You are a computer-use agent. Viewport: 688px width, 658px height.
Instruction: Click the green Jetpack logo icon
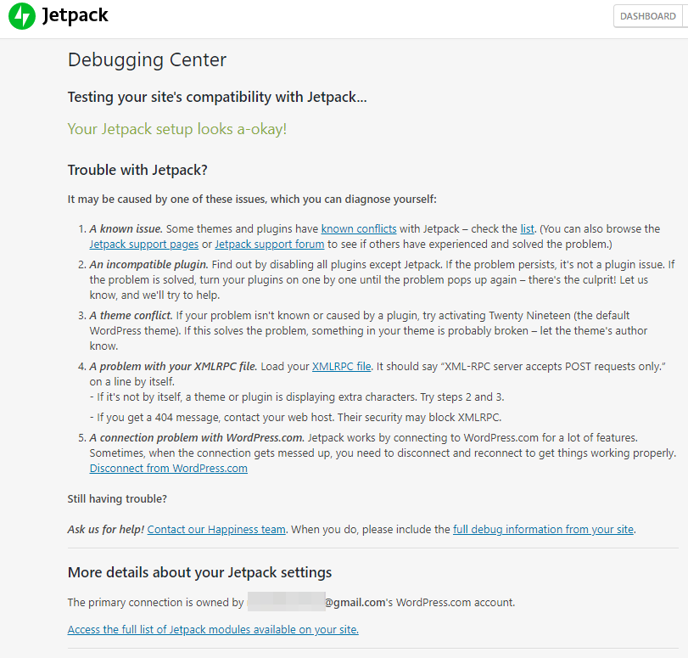point(22,16)
